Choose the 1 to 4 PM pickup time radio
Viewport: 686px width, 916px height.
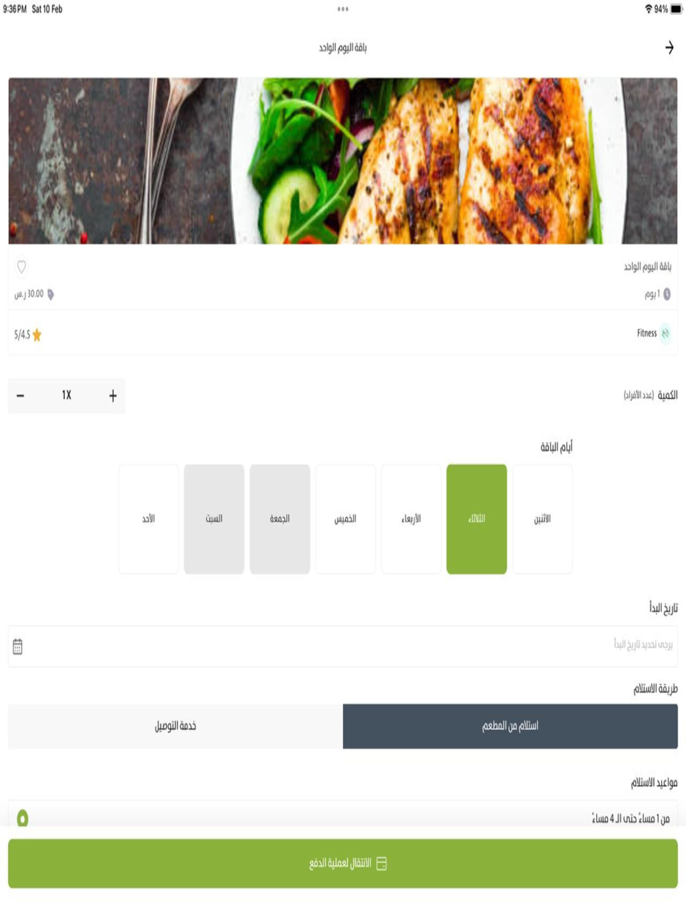[x=23, y=818]
